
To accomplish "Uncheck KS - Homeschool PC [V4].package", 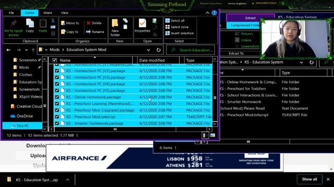I will click(57, 84).
